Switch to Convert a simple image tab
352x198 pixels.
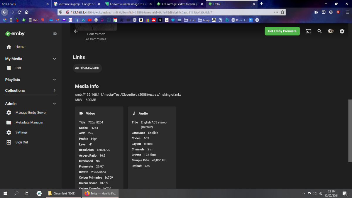129,4
